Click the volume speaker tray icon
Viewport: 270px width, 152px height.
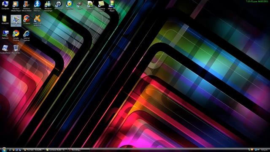259,150
